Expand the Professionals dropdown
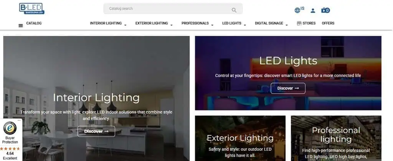The height and width of the screenshot is (161, 393). [x=212, y=25]
